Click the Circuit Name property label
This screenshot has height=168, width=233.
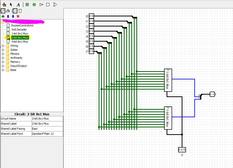click(x=9, y=119)
